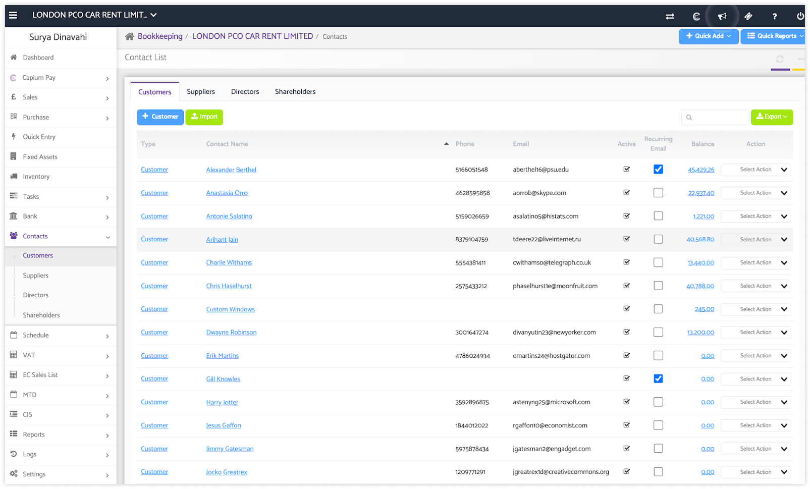This screenshot has width=810, height=489.
Task: Click the VAT calculator icon in sidebar
Action: (x=14, y=355)
